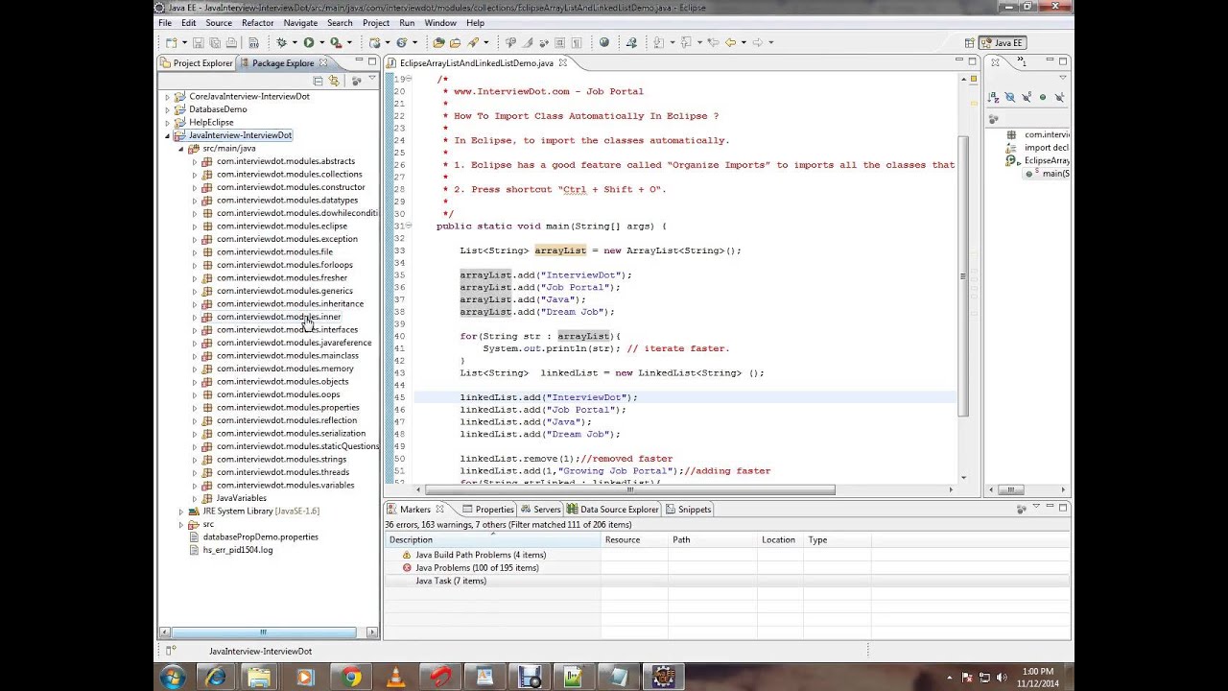1228x691 pixels.
Task: Toggle Link with Editor in Package Explorer
Action: click(x=334, y=80)
